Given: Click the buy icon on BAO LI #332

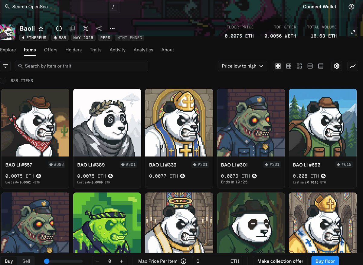Looking at the screenshot, I should tap(182, 176).
